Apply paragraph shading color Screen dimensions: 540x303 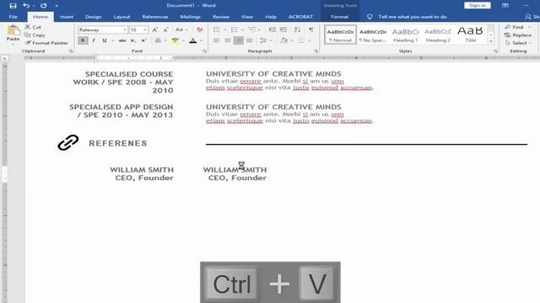point(283,40)
